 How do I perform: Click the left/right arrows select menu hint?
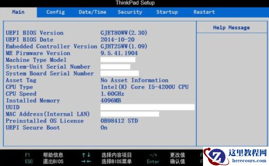pyautogui.click(x=107, y=162)
